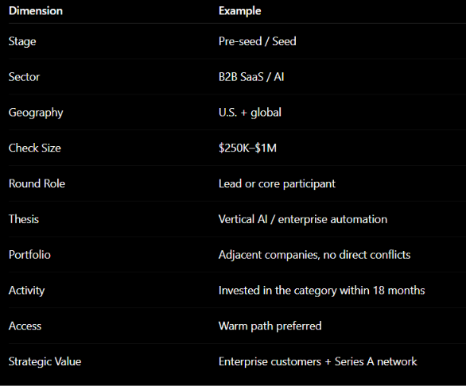
Task: Click Warm path preferred cell
Action: point(270,326)
